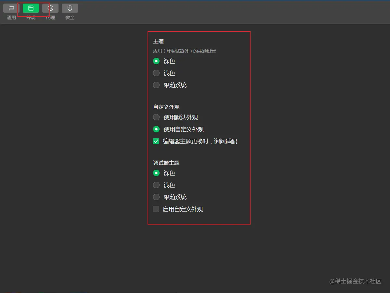Open General settings via the sliders icon

[11, 8]
